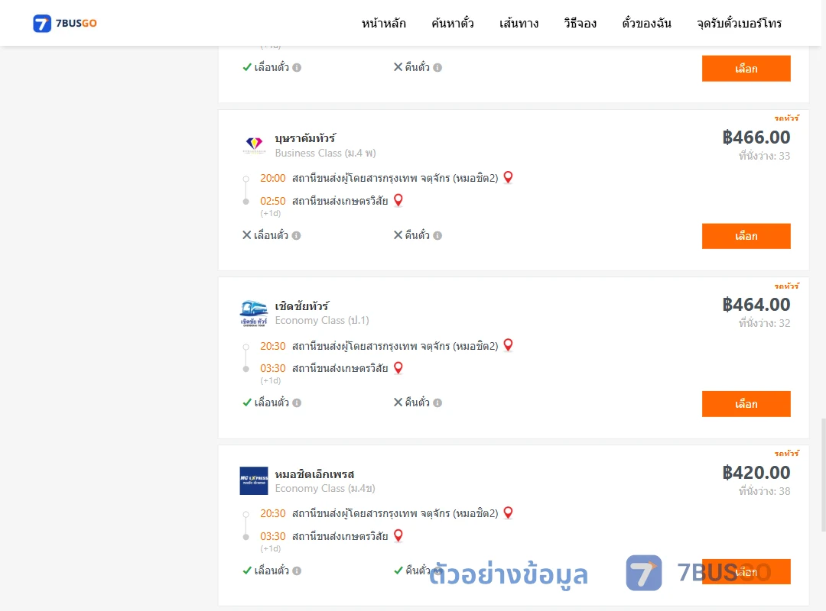Click the ฿420.00 price
Viewport: 826px width, 611px height.
point(756,473)
